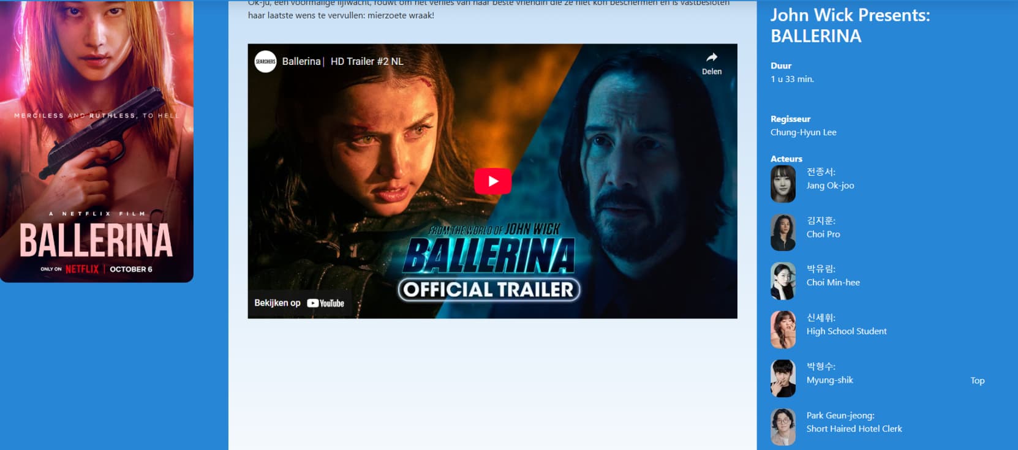Click the Top link
The width and height of the screenshot is (1018, 450).
(x=978, y=381)
